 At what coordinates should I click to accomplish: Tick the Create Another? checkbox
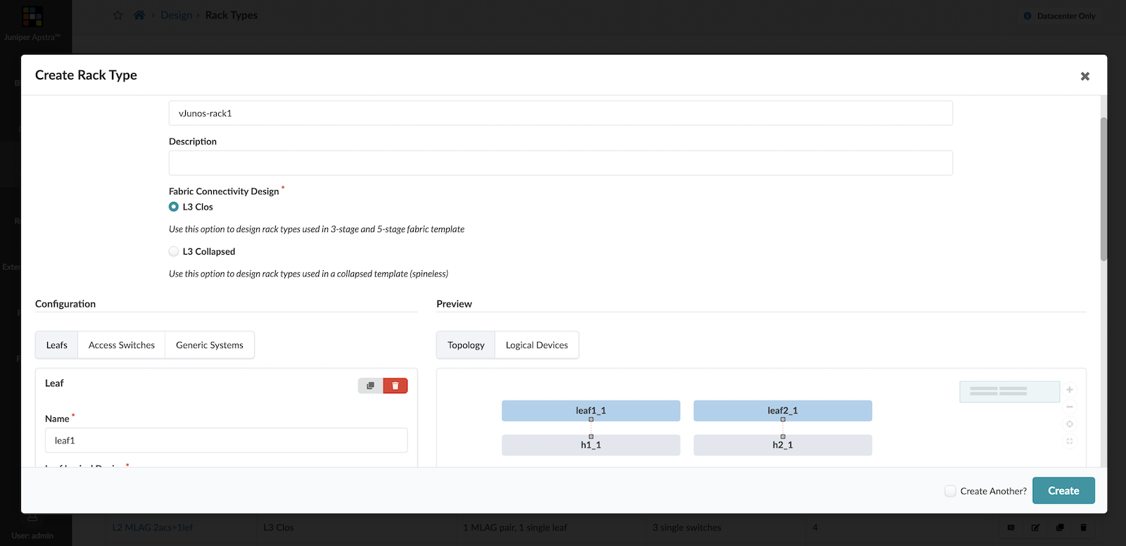[950, 491]
